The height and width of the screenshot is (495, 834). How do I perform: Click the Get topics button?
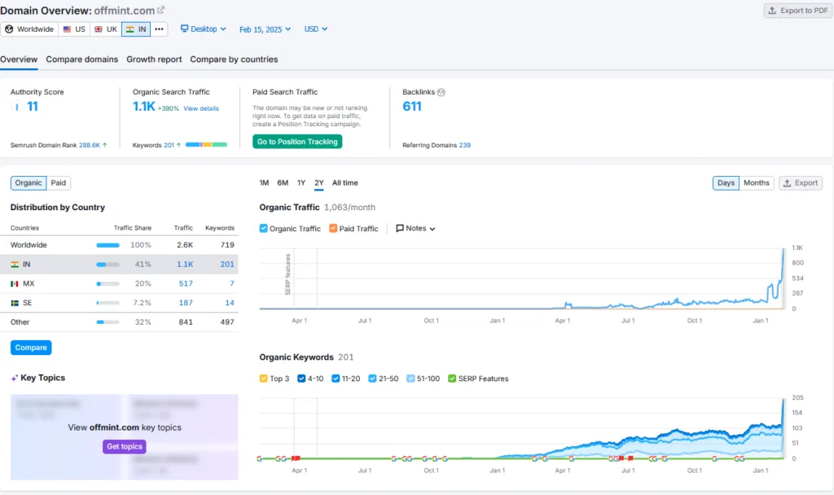click(x=125, y=447)
